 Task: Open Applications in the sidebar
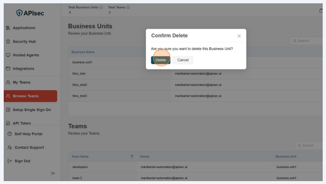(24, 28)
